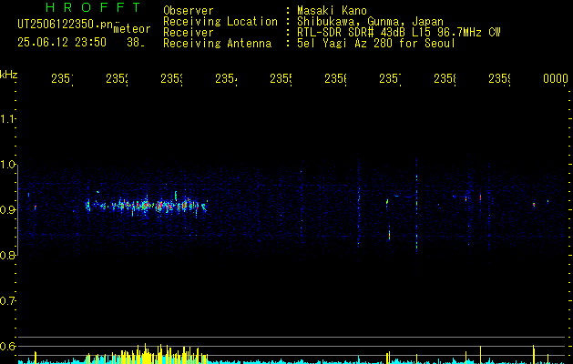The width and height of the screenshot is (573, 364).
Task: Click the 1.1 frequency axis label
Action: click(x=7, y=119)
